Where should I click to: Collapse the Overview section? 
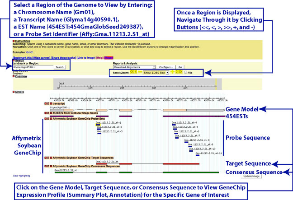point(14,76)
